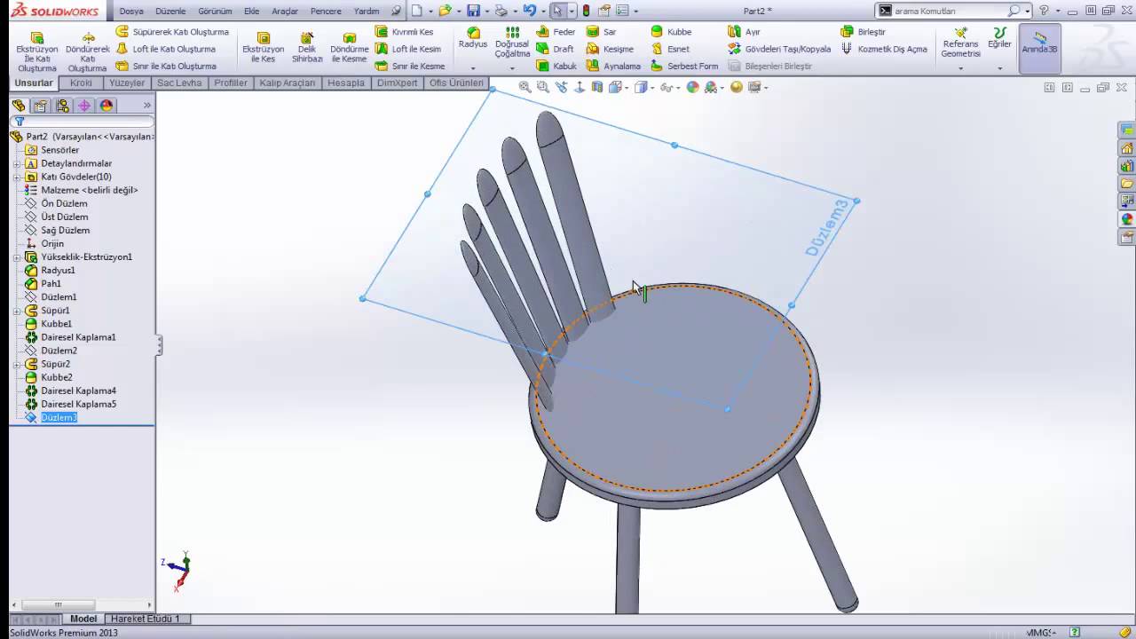Click the Kubbe dome tool
This screenshot has height=639, width=1136.
671,32
